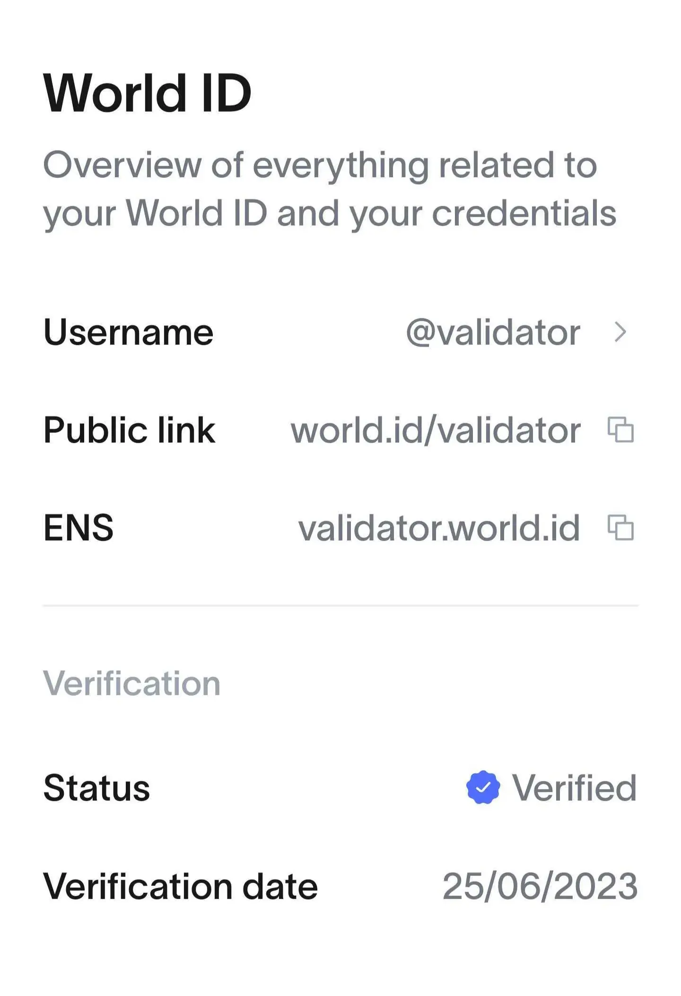The height and width of the screenshot is (996, 681).
Task: Click the Username row label
Action: [x=128, y=332]
